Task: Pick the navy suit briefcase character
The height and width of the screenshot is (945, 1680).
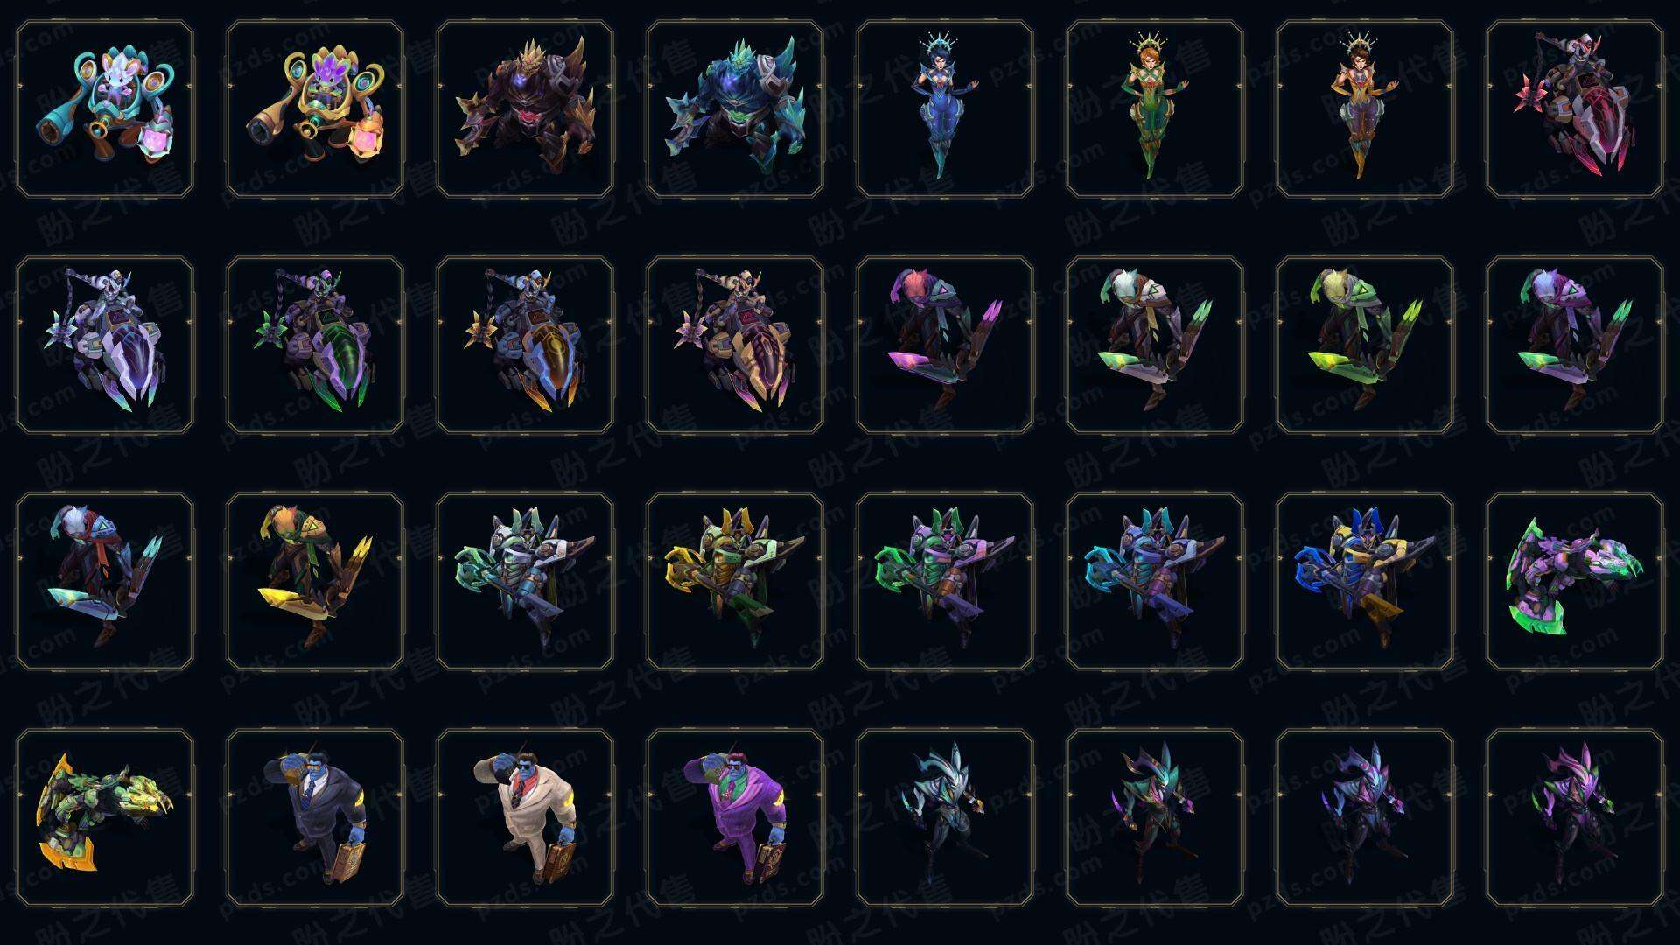Action: pyautogui.click(x=315, y=817)
